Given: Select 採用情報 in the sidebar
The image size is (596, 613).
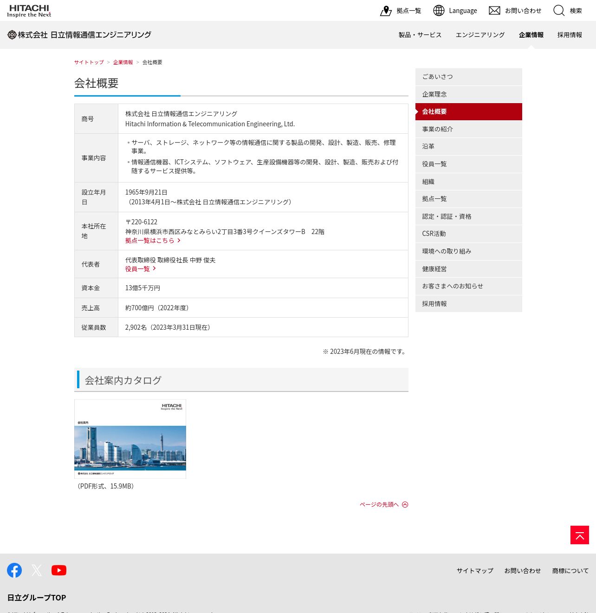Looking at the screenshot, I should pos(469,304).
